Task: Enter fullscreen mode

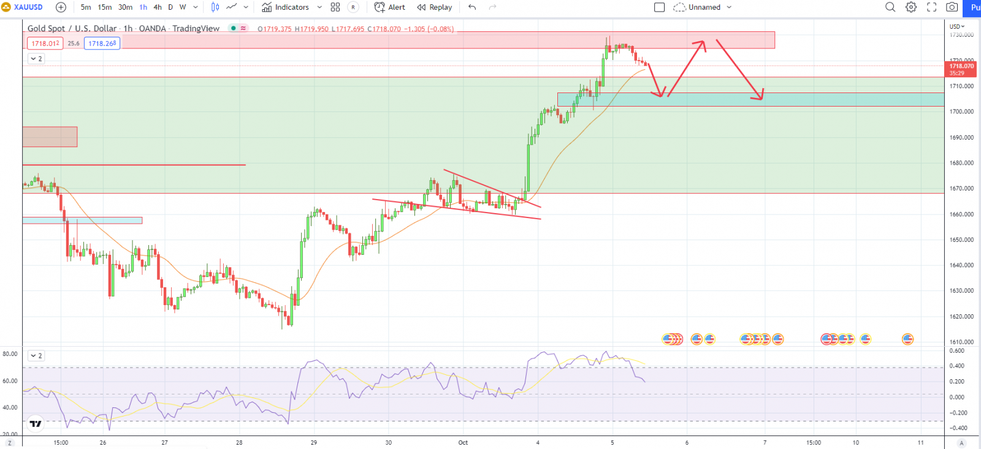Action: click(931, 7)
